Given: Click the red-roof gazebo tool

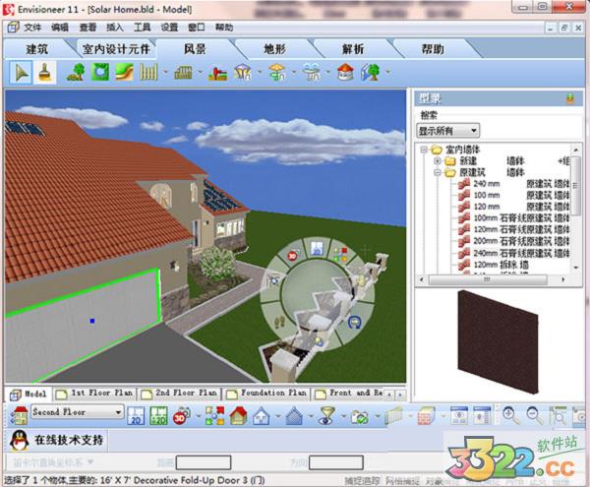Looking at the screenshot, I should click(x=345, y=72).
